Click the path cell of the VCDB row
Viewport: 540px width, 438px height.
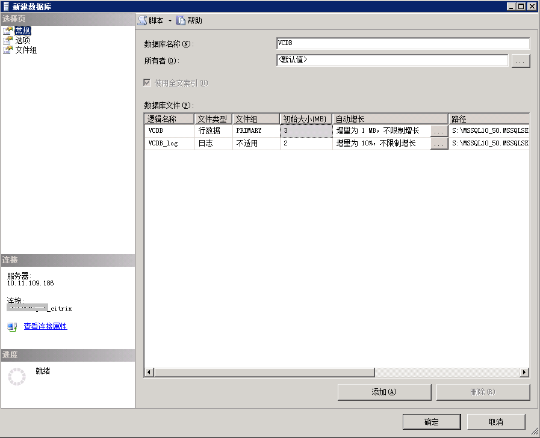[x=489, y=130]
